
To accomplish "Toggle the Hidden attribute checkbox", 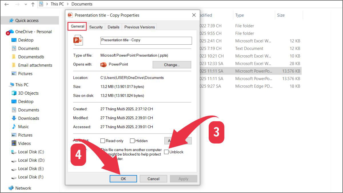I will tap(132, 141).
